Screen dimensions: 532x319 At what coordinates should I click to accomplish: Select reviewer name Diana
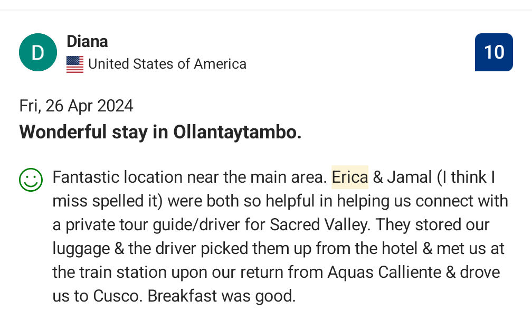click(87, 41)
